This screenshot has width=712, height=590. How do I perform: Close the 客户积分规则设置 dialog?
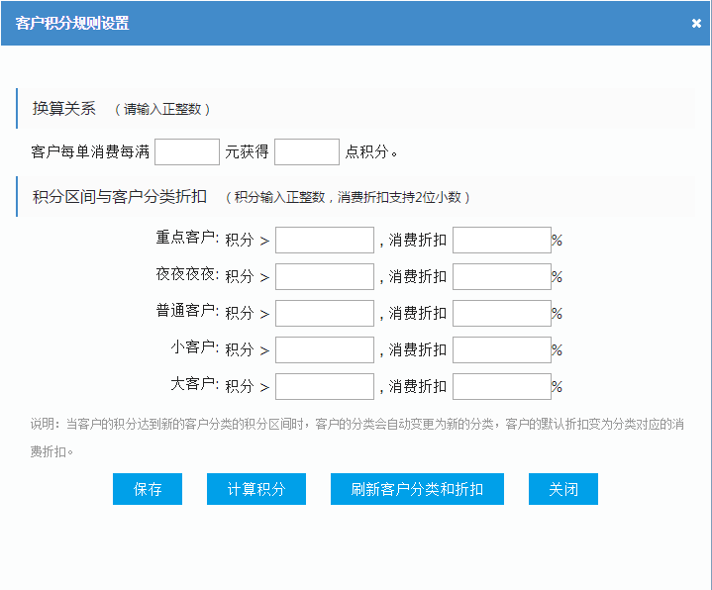(x=696, y=24)
